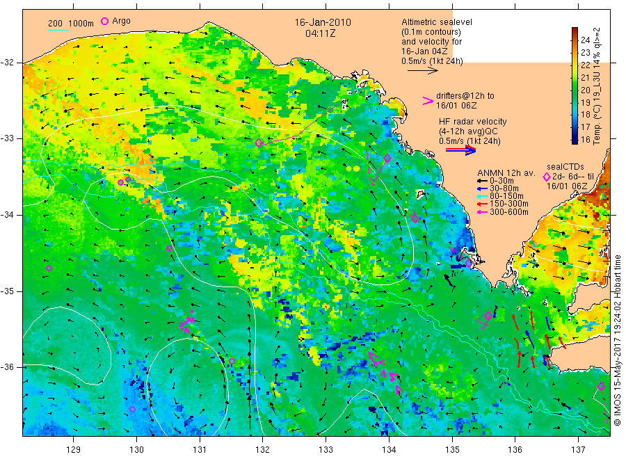Image resolution: width=626 pixels, height=459 pixels.
Task: Click the red 150-300m legend arrow
Action: coord(482,204)
